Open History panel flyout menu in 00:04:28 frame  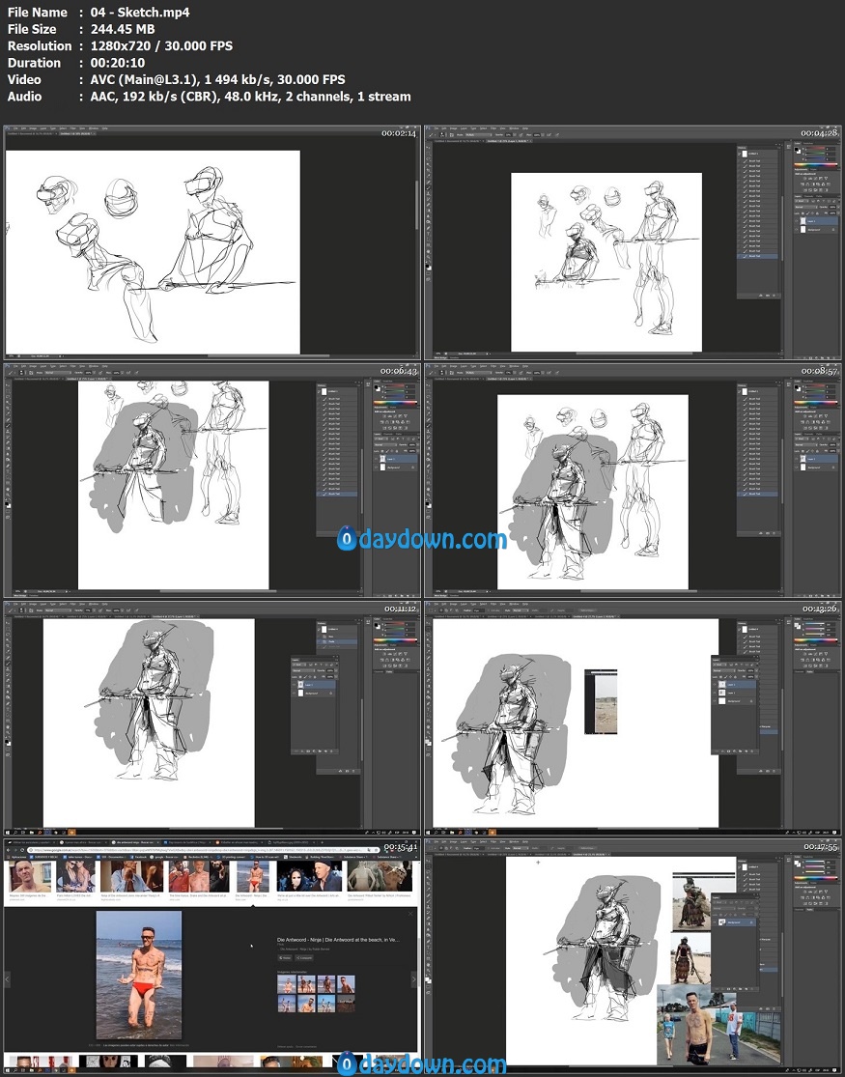[779, 148]
